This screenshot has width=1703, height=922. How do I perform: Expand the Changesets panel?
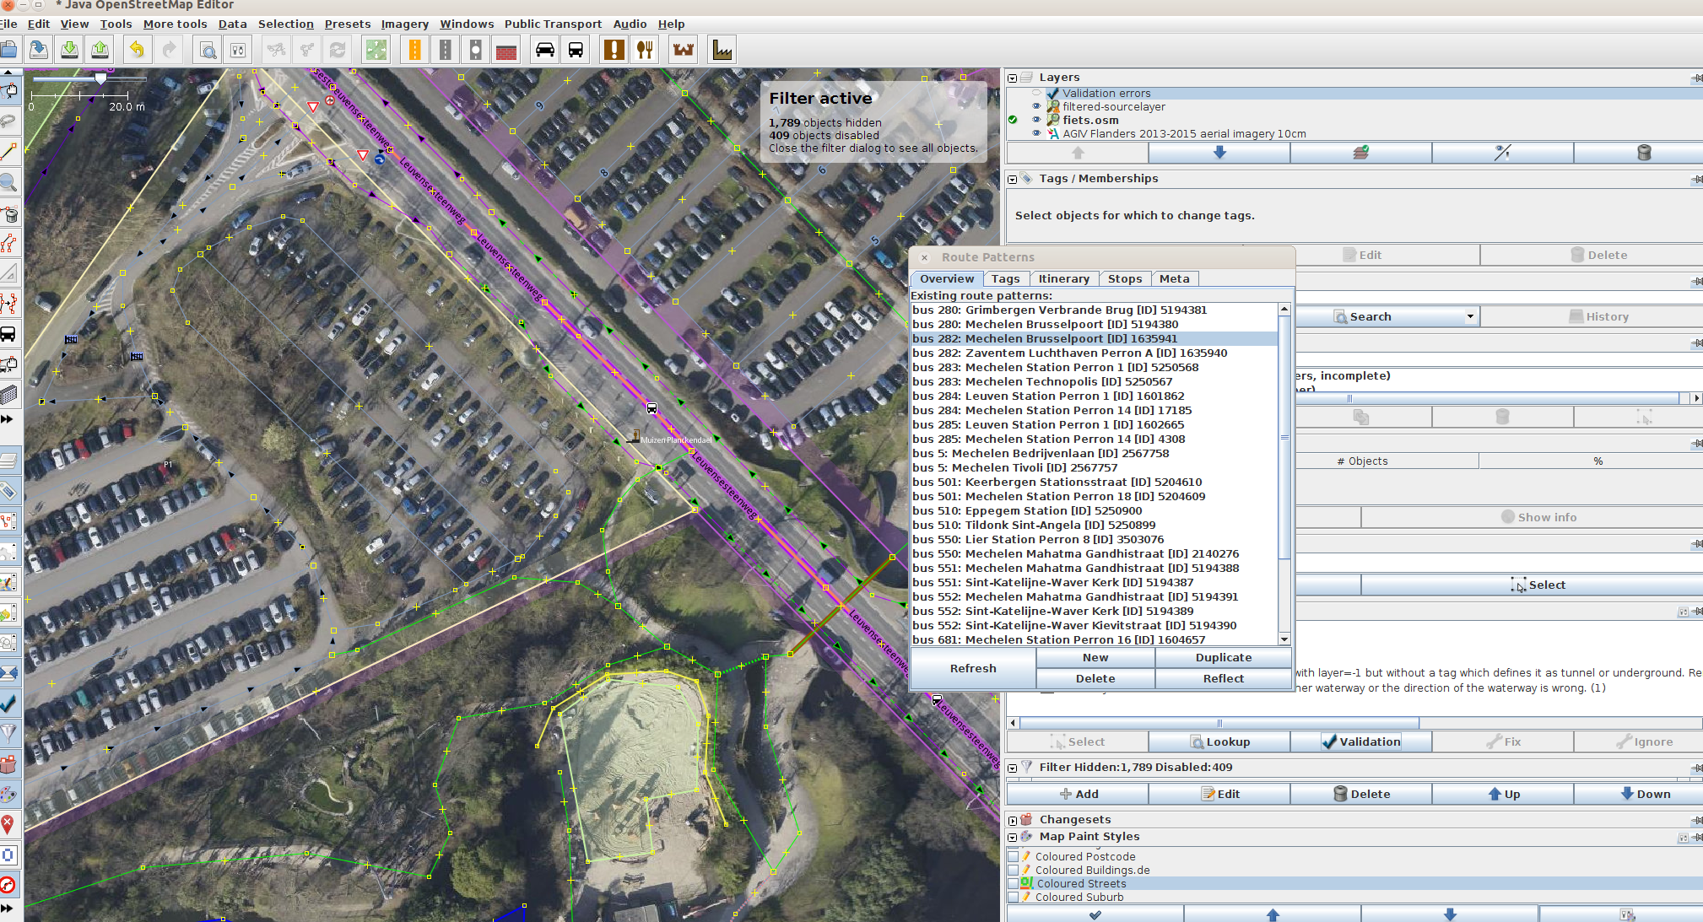pyautogui.click(x=1013, y=820)
